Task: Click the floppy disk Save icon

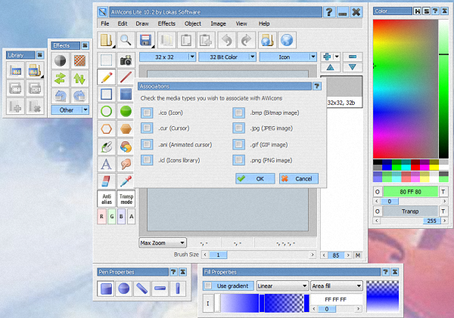Action: pyautogui.click(x=145, y=40)
